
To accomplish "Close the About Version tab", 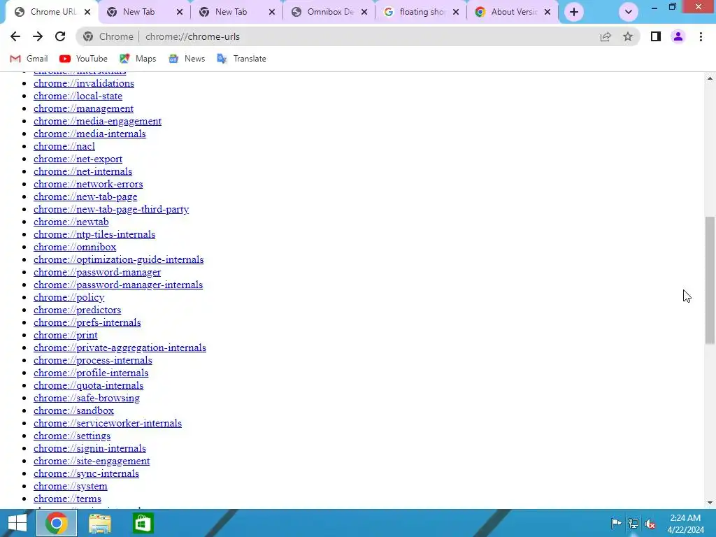I will pos(547,12).
